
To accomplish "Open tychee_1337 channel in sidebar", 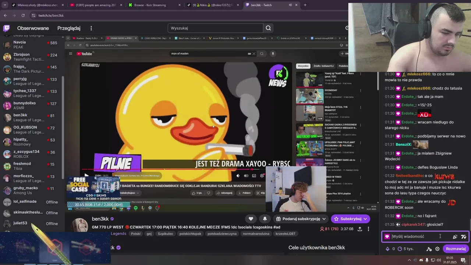I will coord(32,93).
